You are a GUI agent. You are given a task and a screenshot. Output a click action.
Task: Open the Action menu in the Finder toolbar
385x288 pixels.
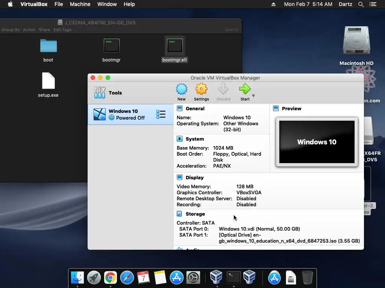(x=29, y=30)
